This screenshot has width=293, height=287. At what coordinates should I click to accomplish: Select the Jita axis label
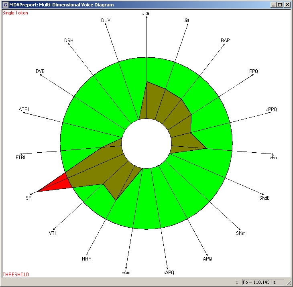pyautogui.click(x=146, y=13)
